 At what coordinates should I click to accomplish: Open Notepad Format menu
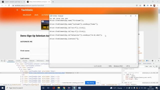coord(58,18)
